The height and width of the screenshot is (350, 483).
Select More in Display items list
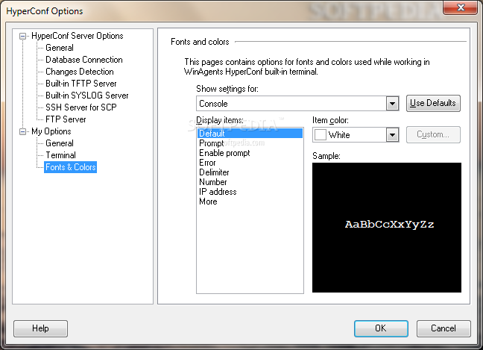250,201
